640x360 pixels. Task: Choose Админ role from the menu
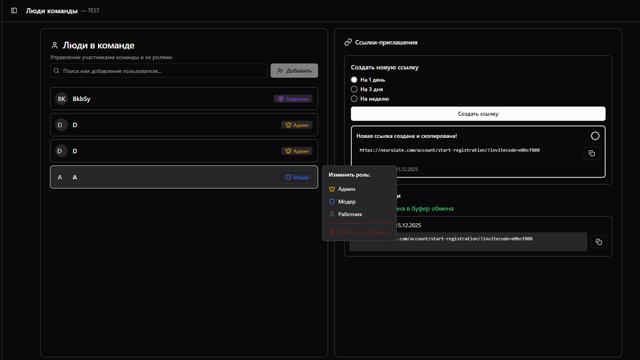point(347,189)
